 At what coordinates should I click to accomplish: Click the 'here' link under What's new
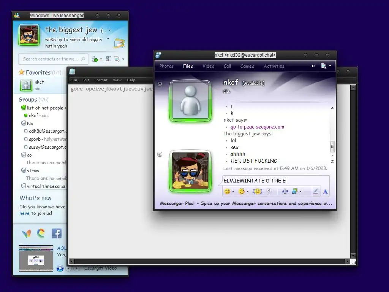tap(24, 213)
